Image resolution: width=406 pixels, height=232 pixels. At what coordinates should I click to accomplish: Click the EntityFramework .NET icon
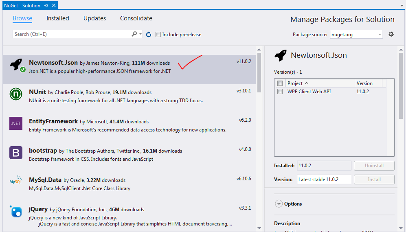click(16, 123)
